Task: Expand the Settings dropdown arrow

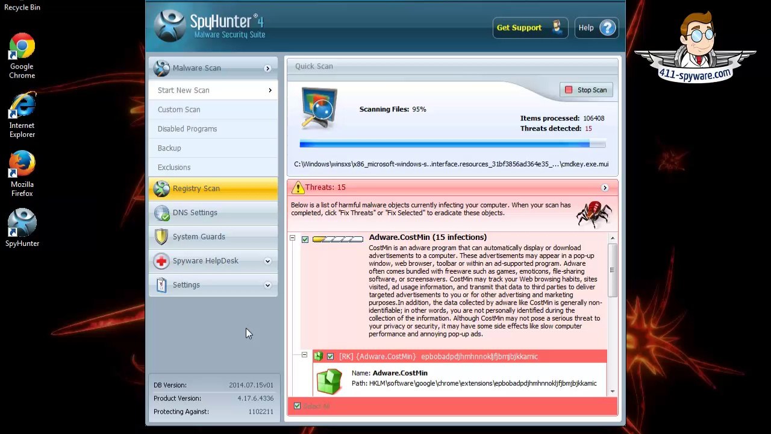Action: click(x=267, y=286)
